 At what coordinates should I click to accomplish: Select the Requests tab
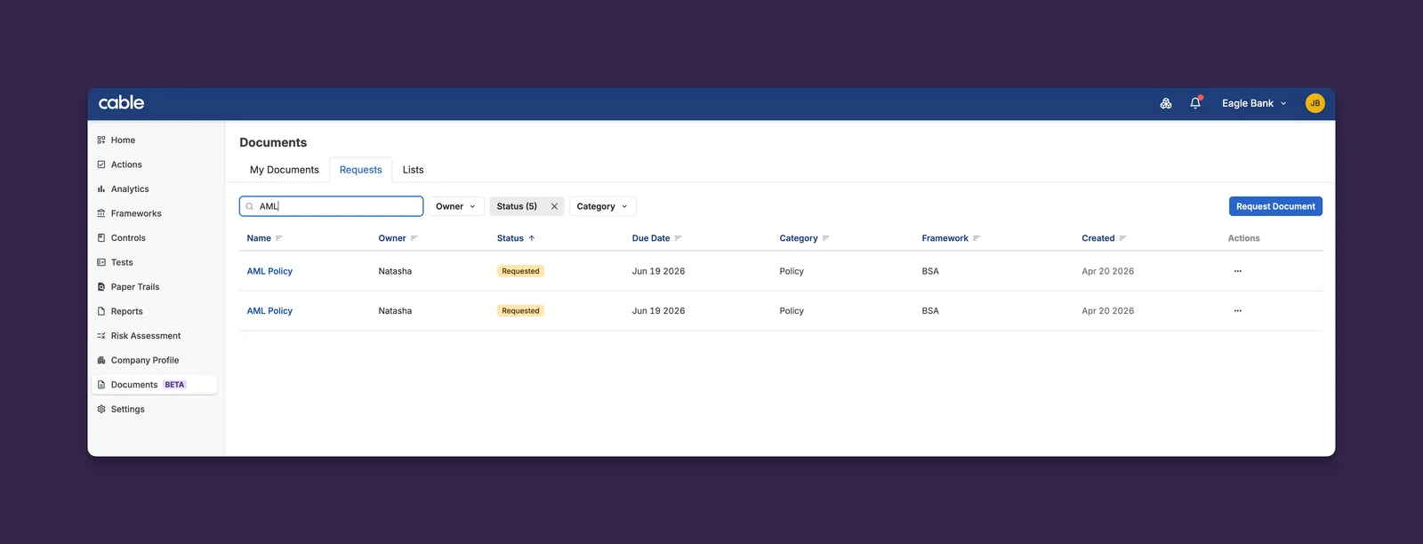pos(361,170)
